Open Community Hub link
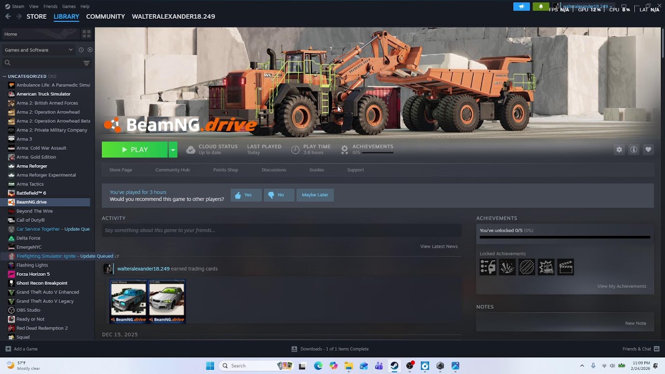This screenshot has height=374, width=665. click(x=172, y=170)
